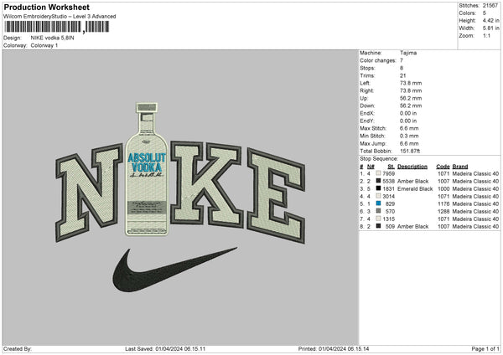Click the Machine value Tajima
Viewport: 503px width, 355px height.
408,53
